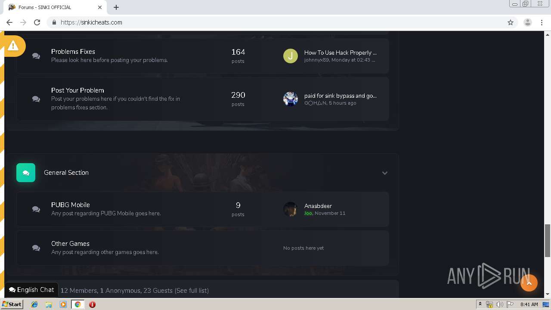Image resolution: width=551 pixels, height=310 pixels.
Task: Open the Post Your Problem forum
Action: click(x=77, y=90)
